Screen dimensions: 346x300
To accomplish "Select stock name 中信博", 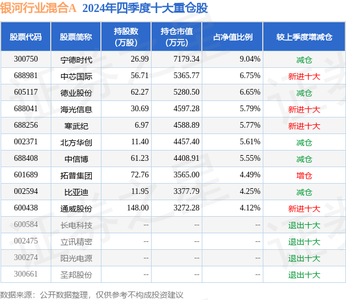I will (x=76, y=159).
